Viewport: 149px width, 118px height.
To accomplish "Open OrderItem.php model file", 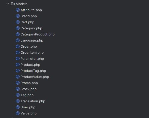I will [32, 52].
